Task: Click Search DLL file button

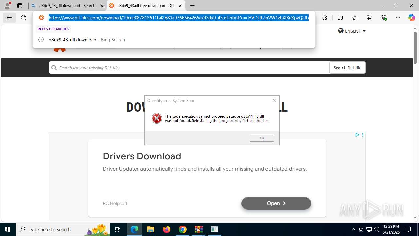Action: [x=347, y=68]
